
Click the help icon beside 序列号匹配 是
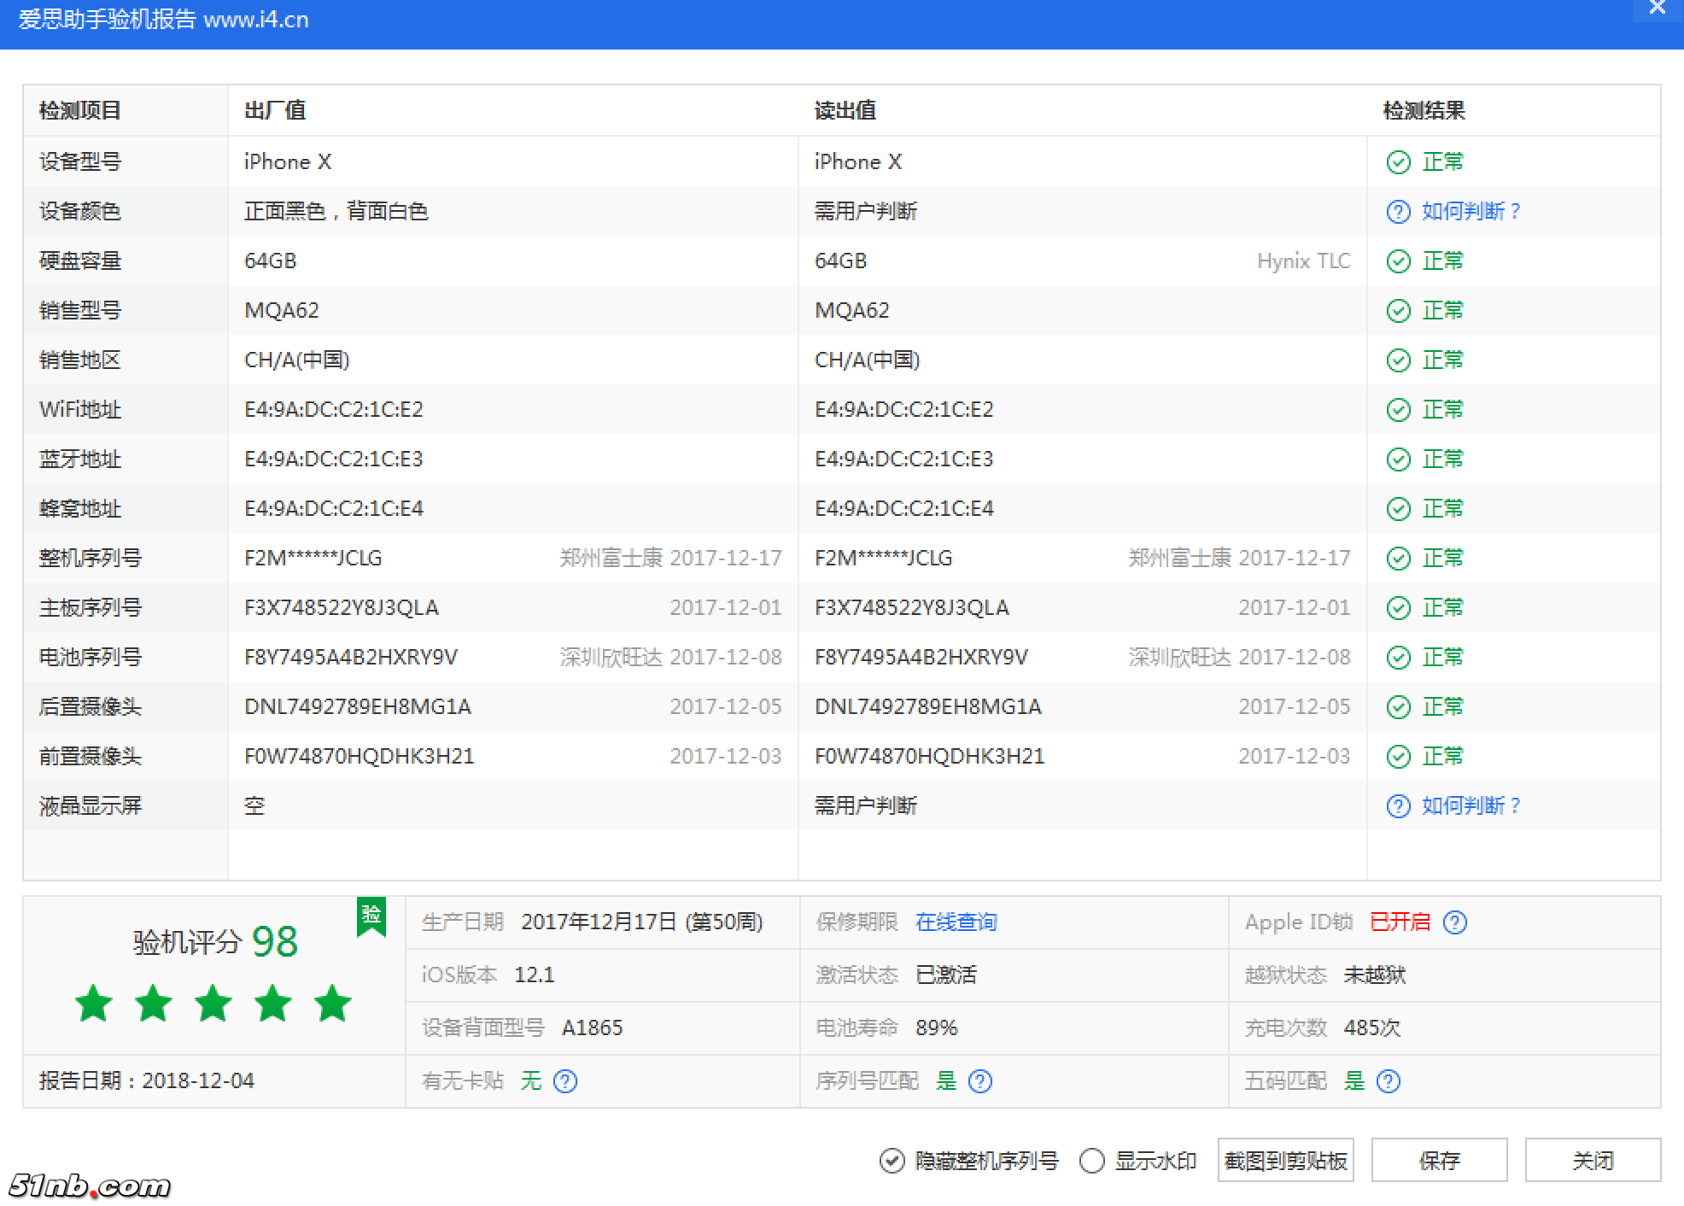[980, 1081]
